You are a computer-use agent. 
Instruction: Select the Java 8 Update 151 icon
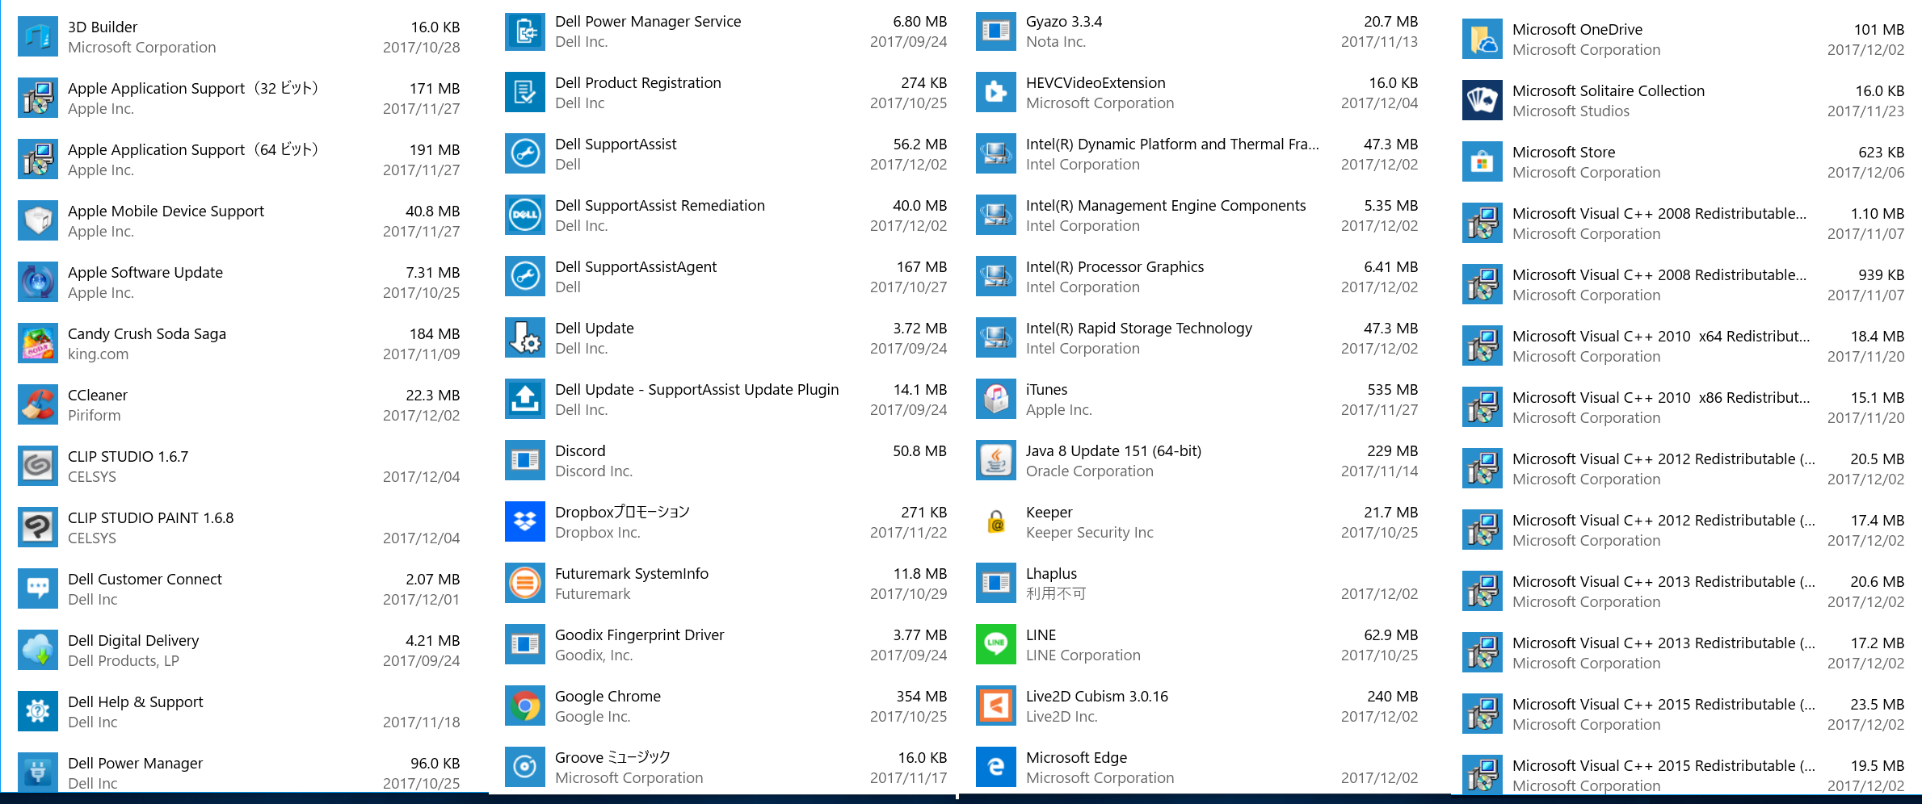[996, 460]
